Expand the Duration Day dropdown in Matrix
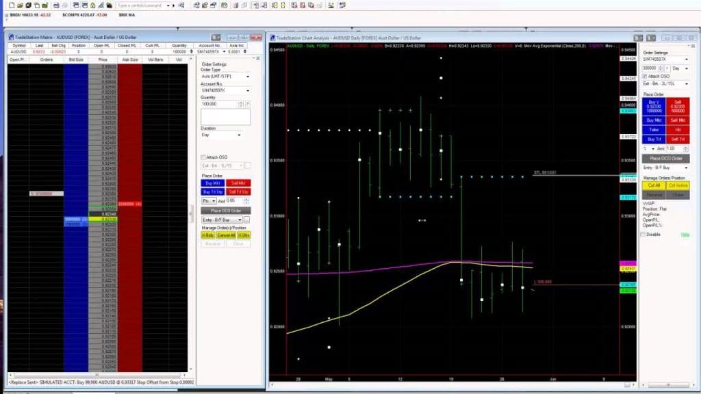701x394 pixels. [x=239, y=135]
